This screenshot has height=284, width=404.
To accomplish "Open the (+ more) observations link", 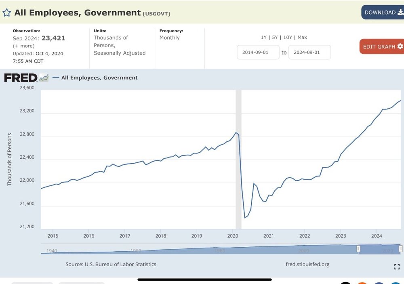I will [24, 46].
